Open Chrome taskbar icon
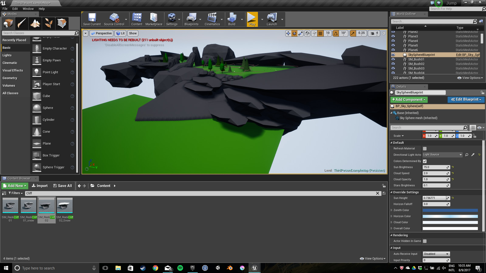486x273 pixels. (155, 268)
